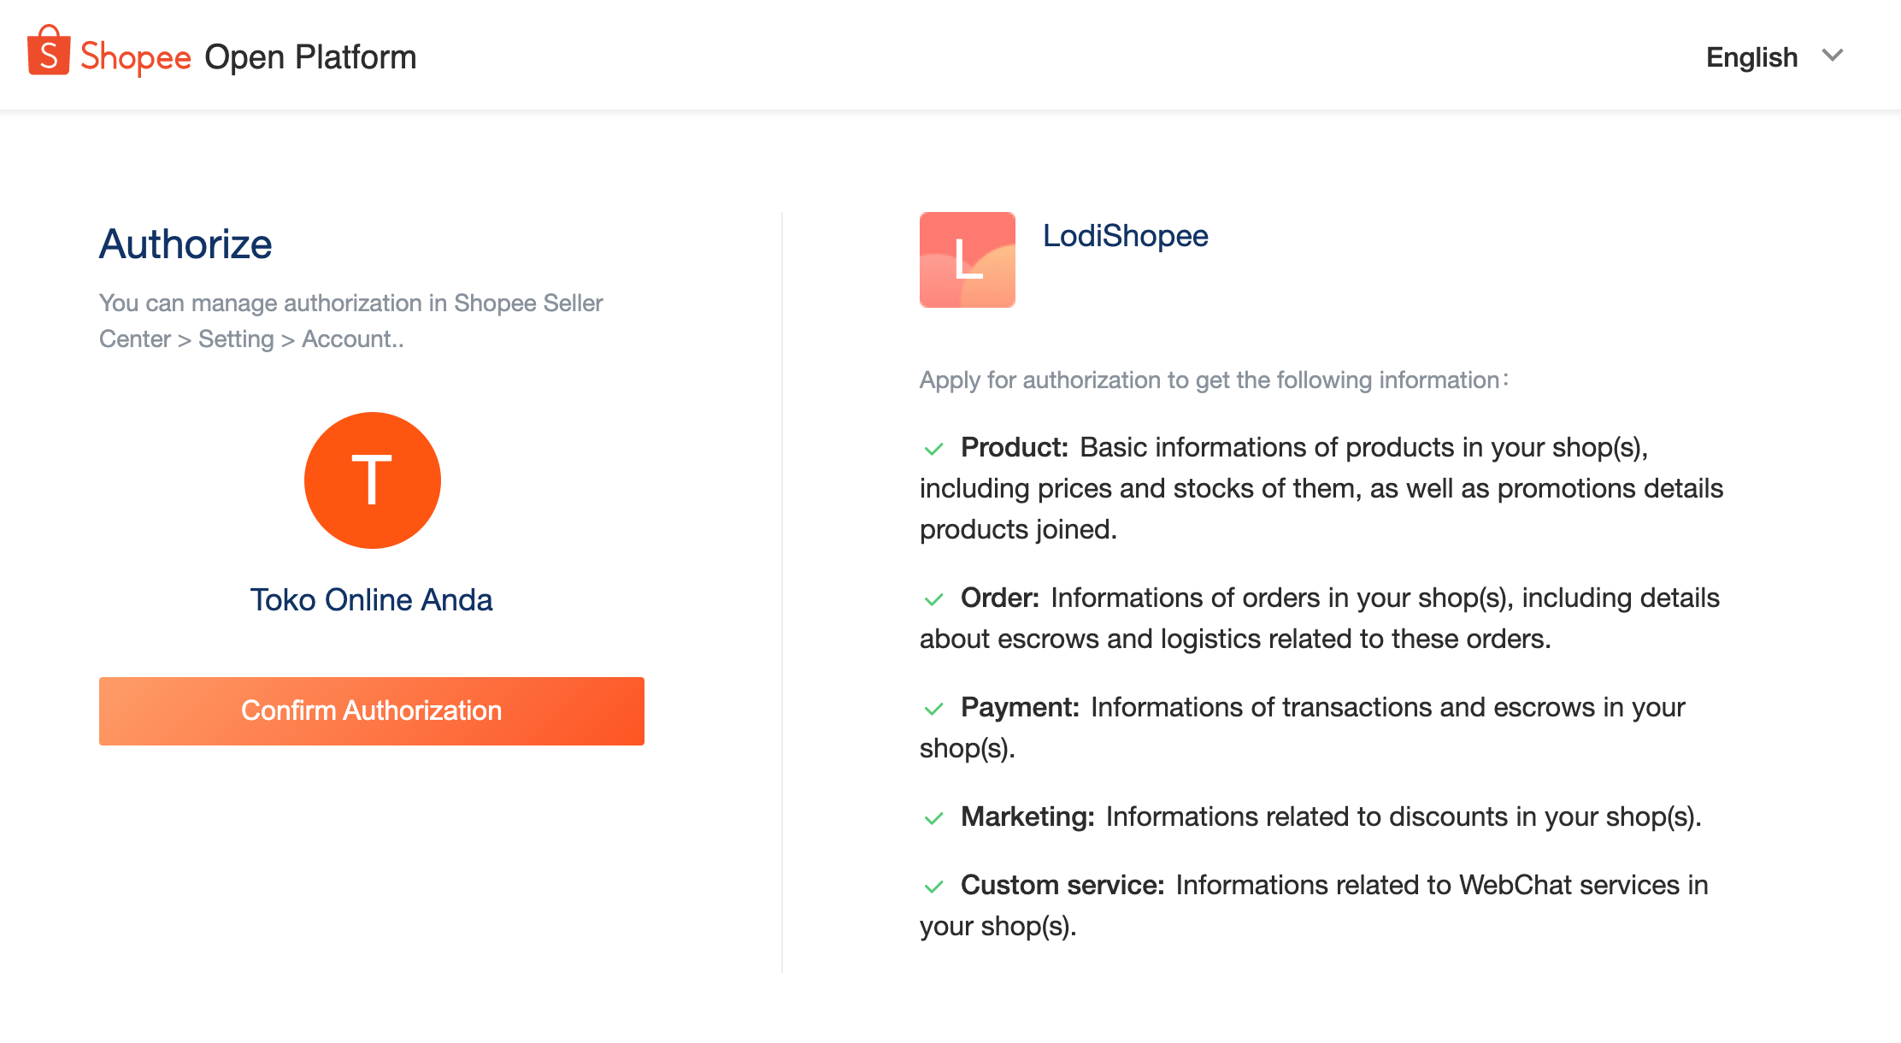
Task: Click the green checkmark beside Custom service
Action: [x=933, y=887]
